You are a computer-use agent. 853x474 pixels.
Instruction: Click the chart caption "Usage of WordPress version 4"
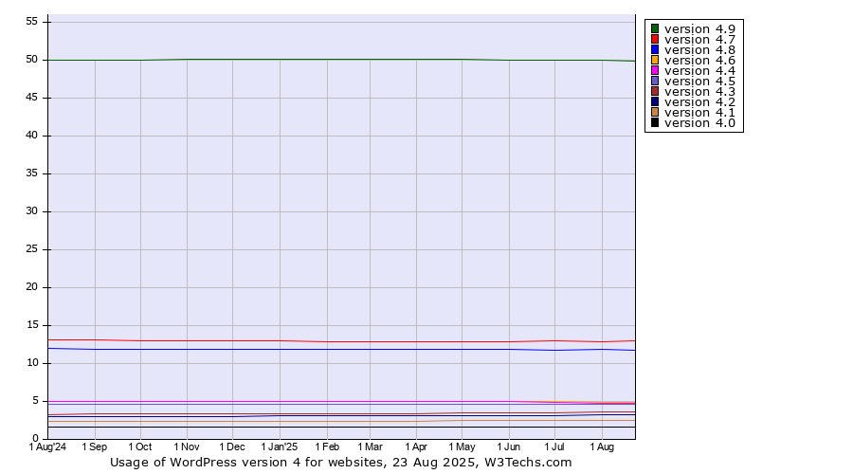click(205, 463)
